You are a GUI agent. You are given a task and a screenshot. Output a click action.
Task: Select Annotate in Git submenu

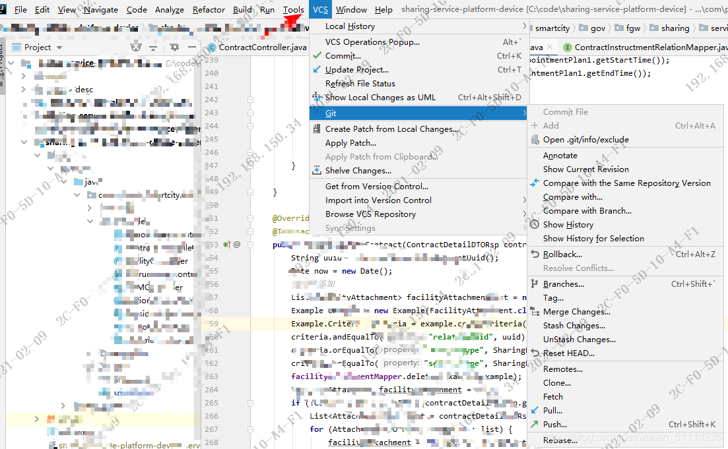pyautogui.click(x=627, y=156)
